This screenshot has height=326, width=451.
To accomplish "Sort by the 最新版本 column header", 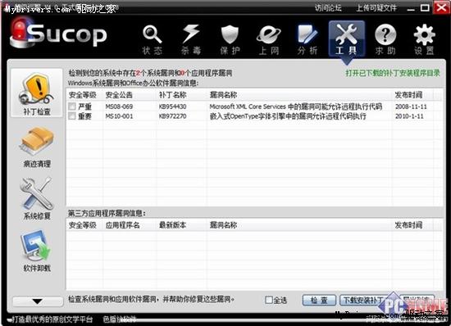I will (x=172, y=225).
